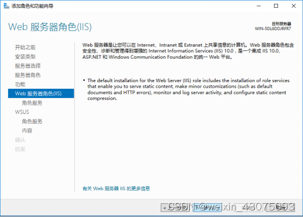The image size is (303, 217).
Task: Open the 安装类型 wizard step
Action: pyautogui.click(x=25, y=56)
